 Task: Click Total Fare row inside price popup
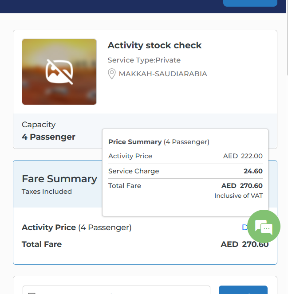click(185, 186)
